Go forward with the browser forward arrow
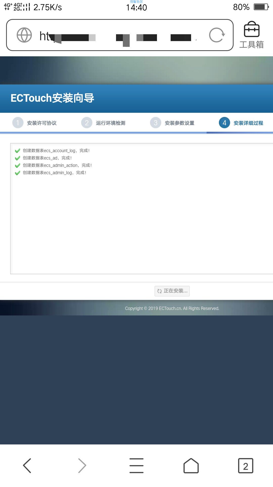273x487 pixels. (x=82, y=466)
